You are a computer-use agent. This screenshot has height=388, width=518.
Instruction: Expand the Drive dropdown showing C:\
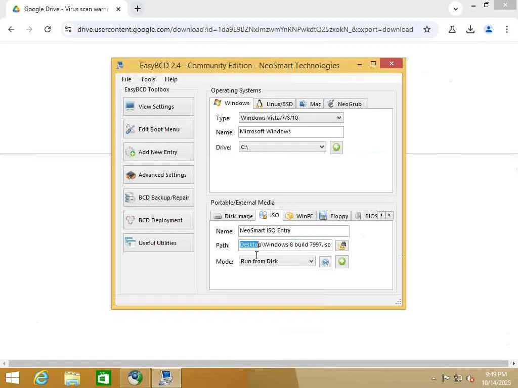282,147
